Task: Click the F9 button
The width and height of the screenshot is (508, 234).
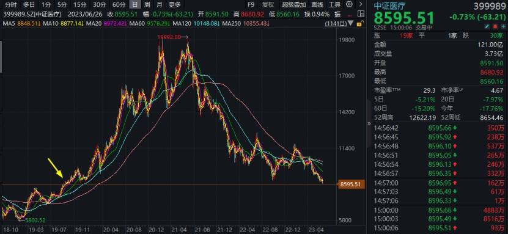Action: [251, 4]
